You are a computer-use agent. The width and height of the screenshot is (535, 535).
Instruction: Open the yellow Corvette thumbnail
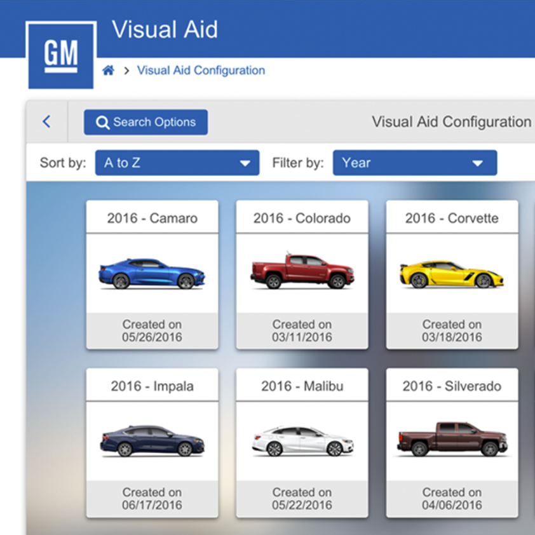coord(451,274)
